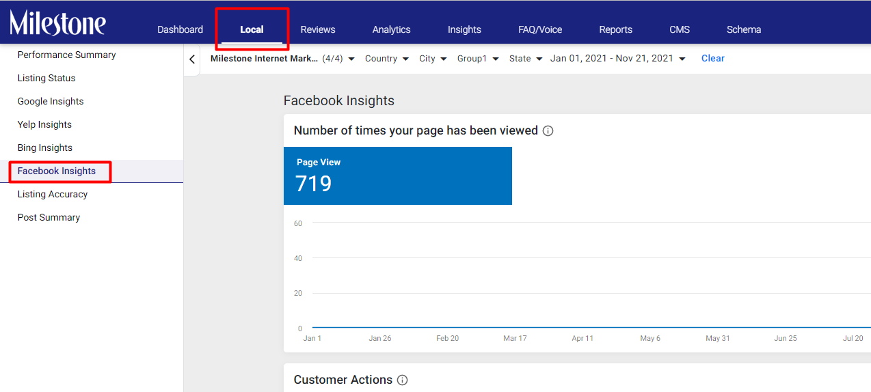Image resolution: width=871 pixels, height=392 pixels.
Task: Go to the Analytics tab
Action: click(391, 29)
